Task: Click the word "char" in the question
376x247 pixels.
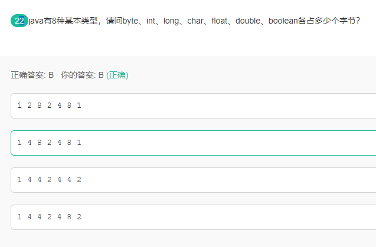Action: 195,21
